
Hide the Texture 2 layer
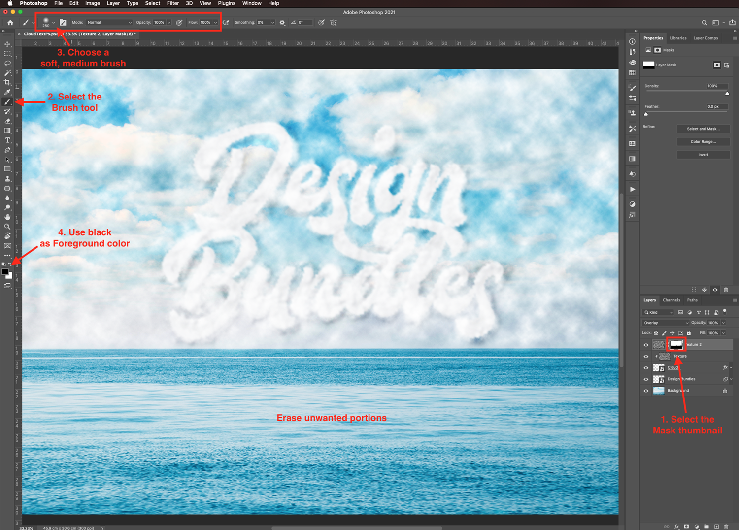[x=646, y=345]
